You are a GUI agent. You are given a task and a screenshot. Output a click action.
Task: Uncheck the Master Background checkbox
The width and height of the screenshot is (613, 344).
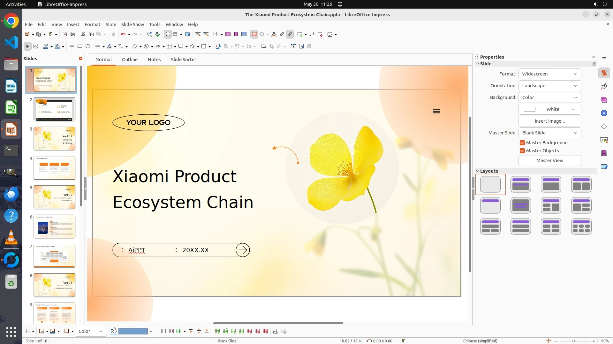522,143
